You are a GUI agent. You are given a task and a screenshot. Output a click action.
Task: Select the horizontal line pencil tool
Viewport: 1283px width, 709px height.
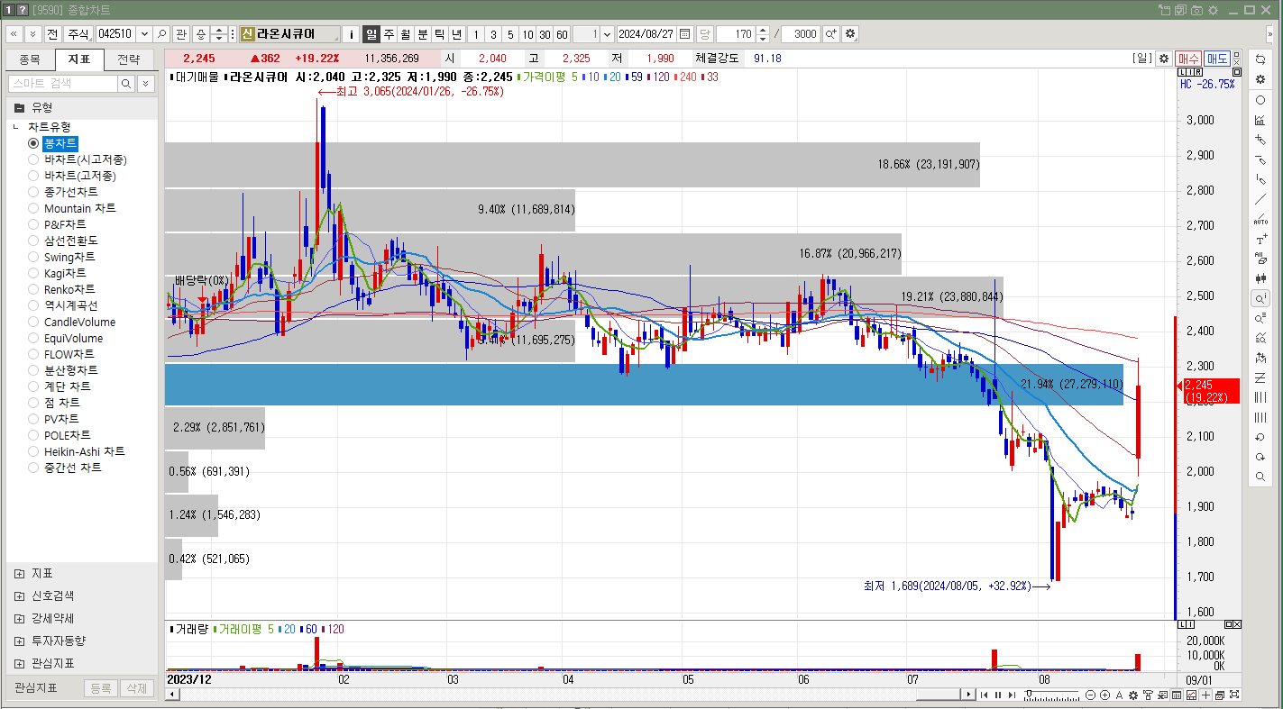point(1260,159)
